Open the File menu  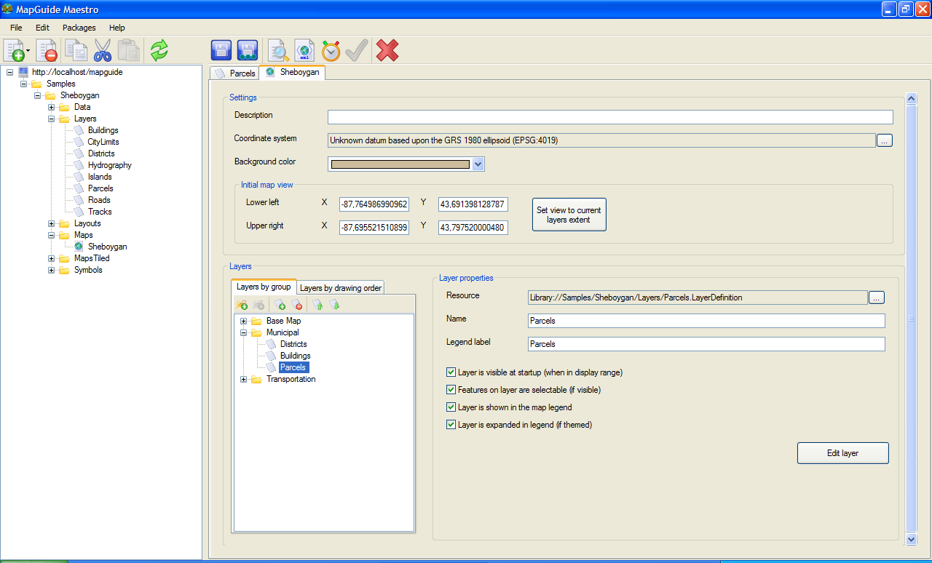16,28
